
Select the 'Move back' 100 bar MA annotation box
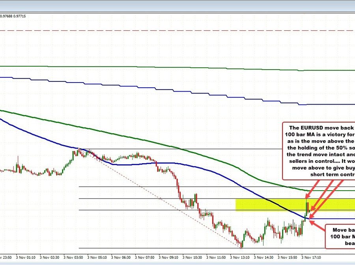pos(339,236)
